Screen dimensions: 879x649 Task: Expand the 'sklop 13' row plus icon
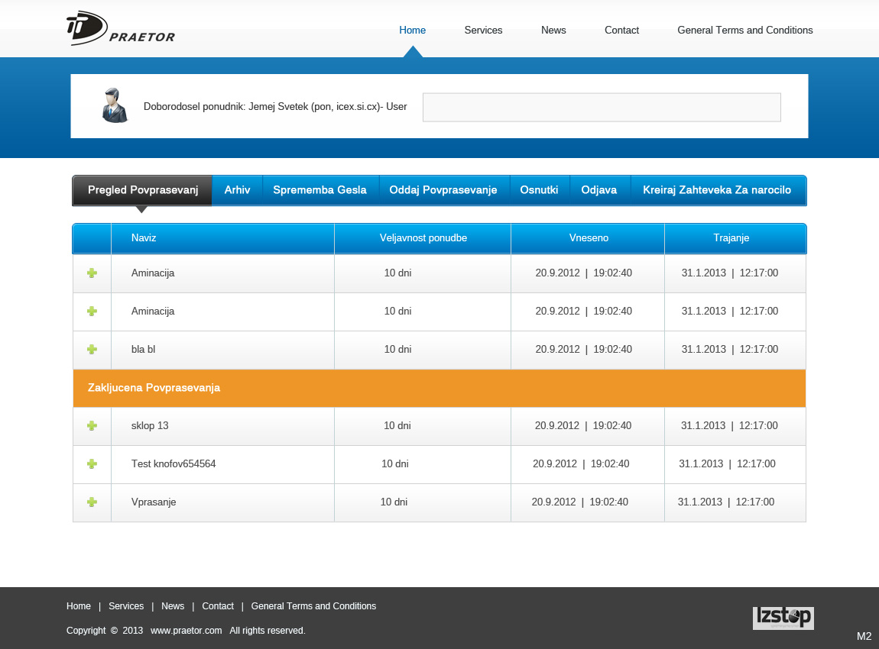tap(92, 426)
